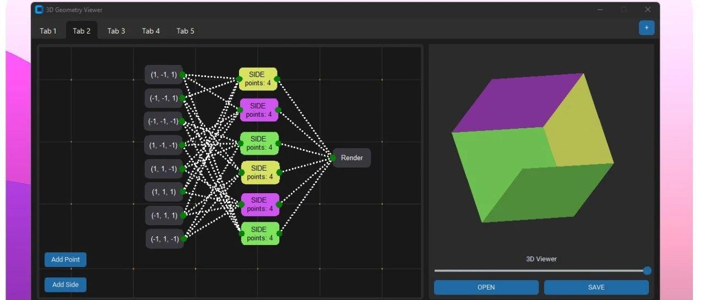Screen dimensions: 705x300
Task: Click the purple face of the 3D cube
Action: coord(518,103)
